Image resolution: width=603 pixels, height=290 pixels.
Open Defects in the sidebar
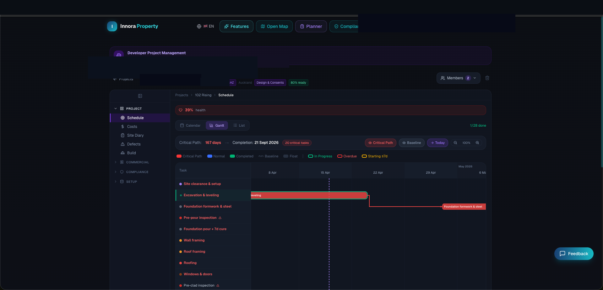click(140, 144)
